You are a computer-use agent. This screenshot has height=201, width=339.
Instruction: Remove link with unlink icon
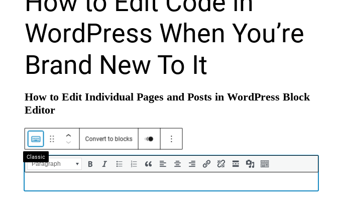pyautogui.click(x=221, y=164)
